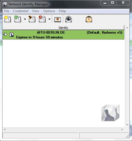Click the Network Identity Manager title bar icon

tap(5, 4)
